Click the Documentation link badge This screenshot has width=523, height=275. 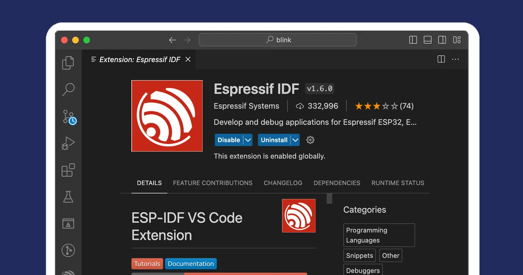(x=191, y=264)
